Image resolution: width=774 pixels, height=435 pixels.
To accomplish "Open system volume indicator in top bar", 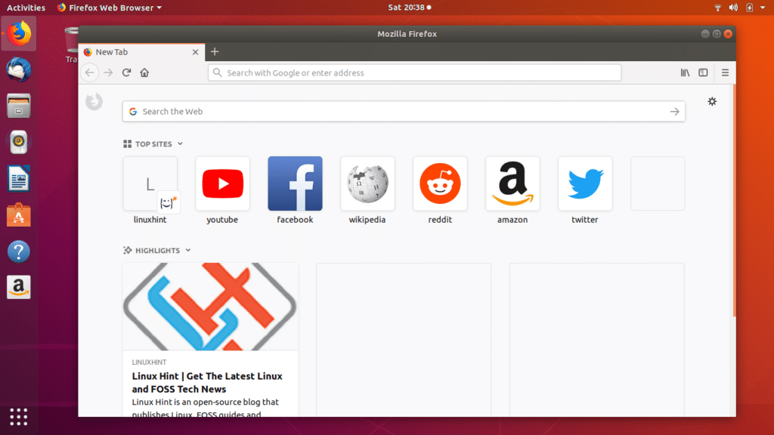I will [x=733, y=8].
